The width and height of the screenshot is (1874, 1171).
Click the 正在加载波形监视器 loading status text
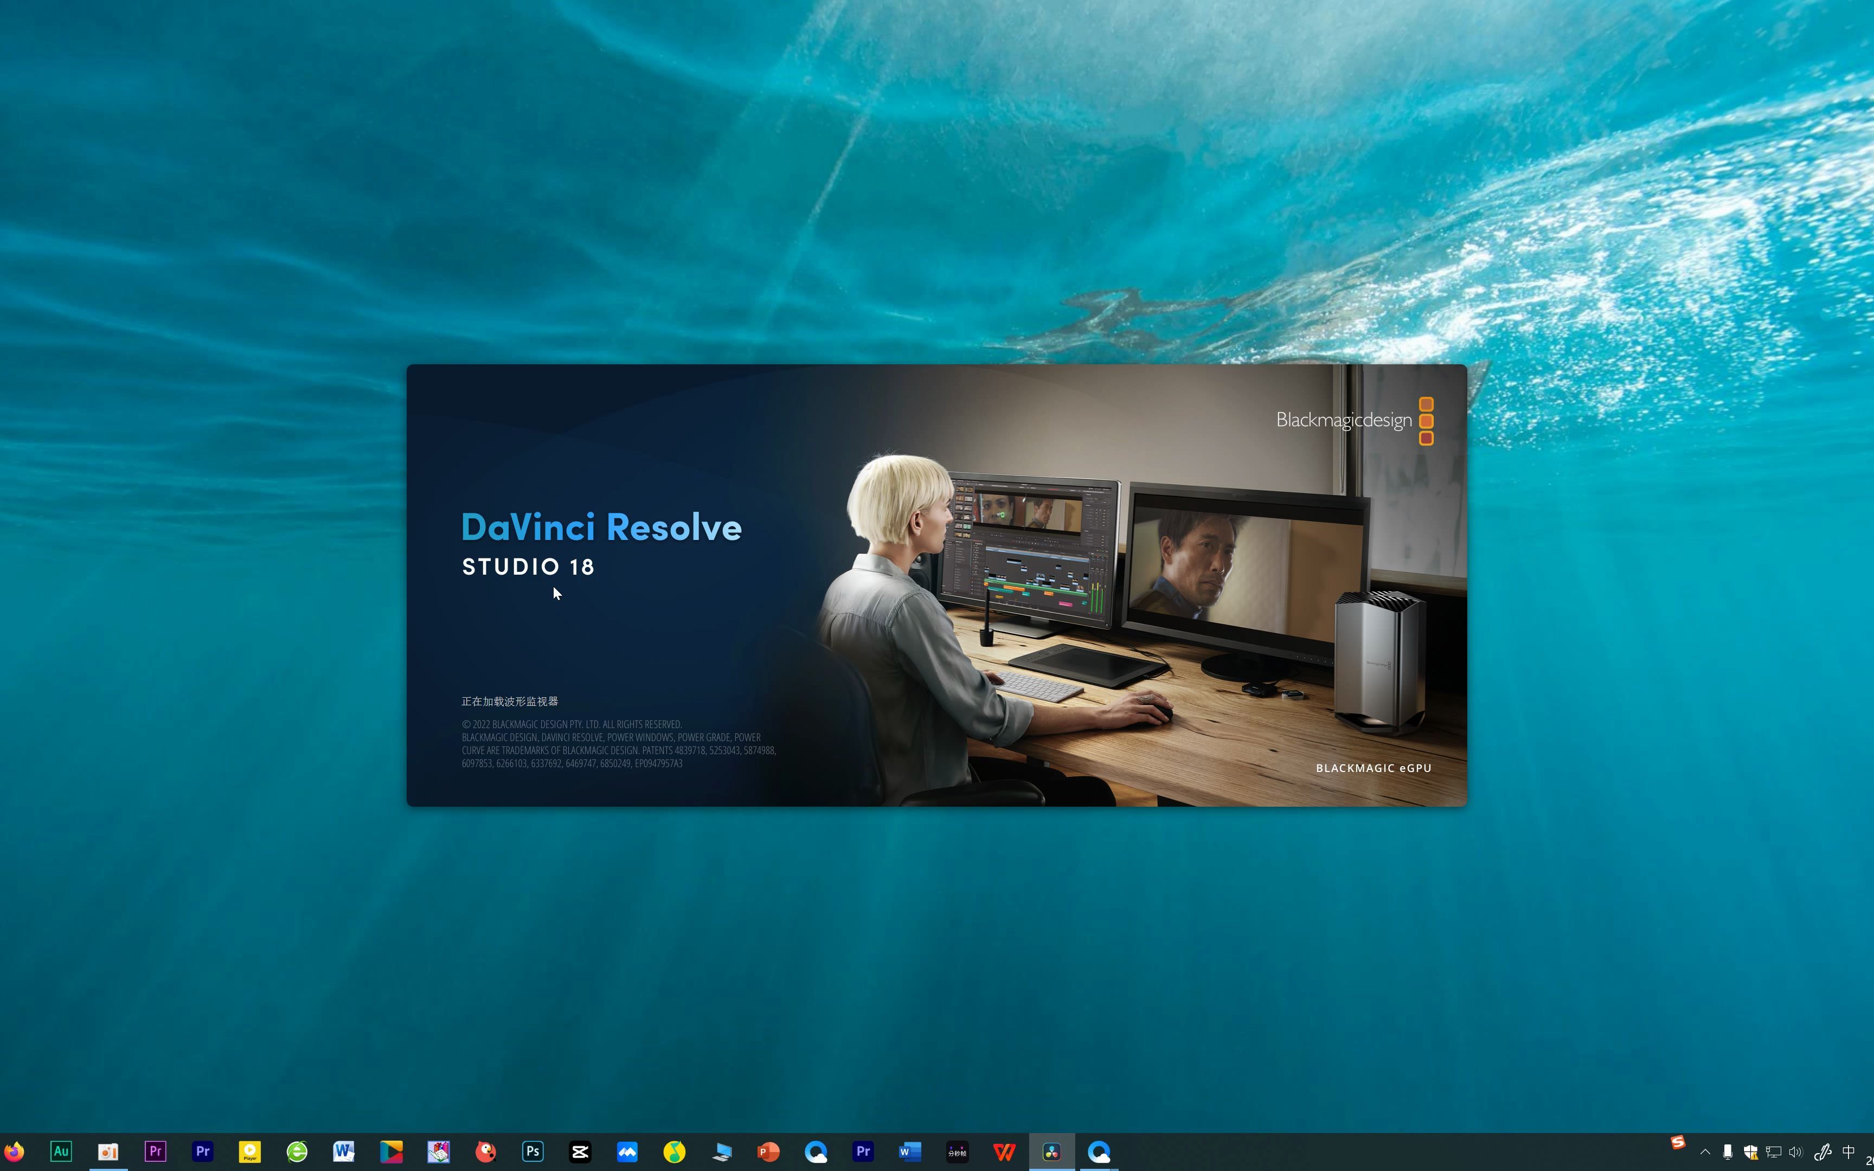pos(510,702)
